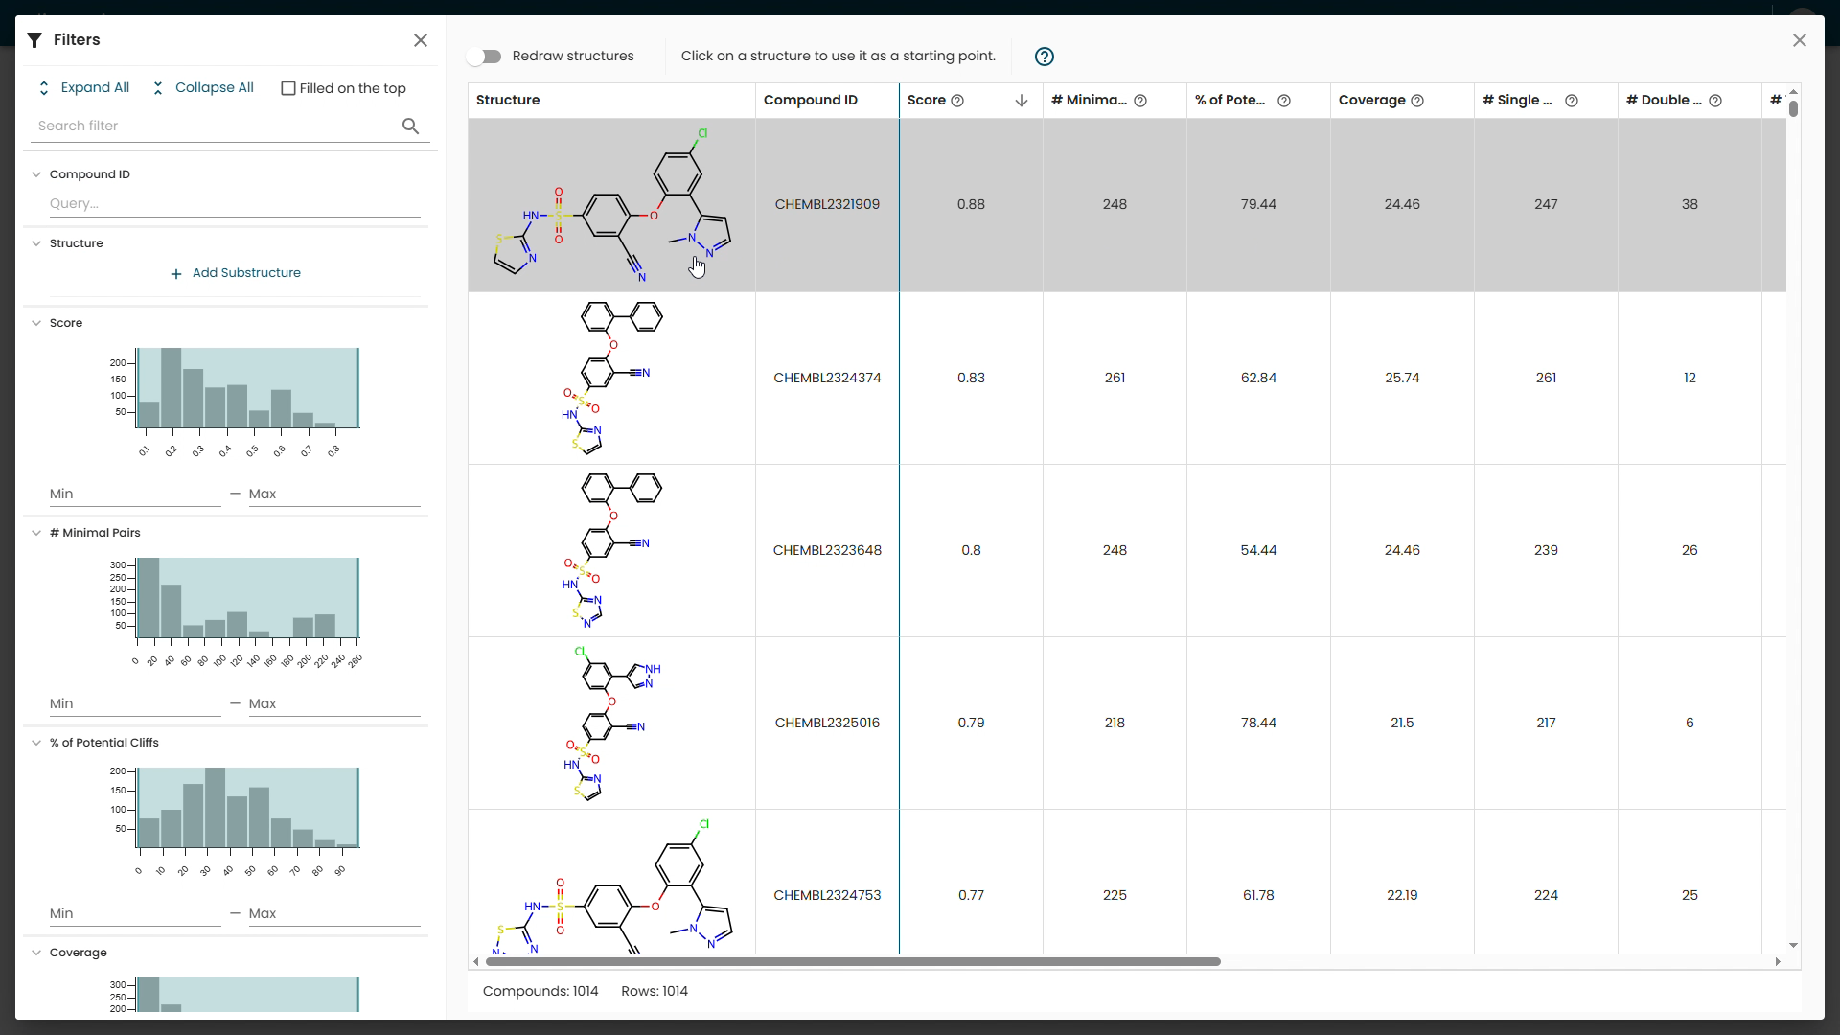Check the Filled on the top checkbox

[288, 88]
